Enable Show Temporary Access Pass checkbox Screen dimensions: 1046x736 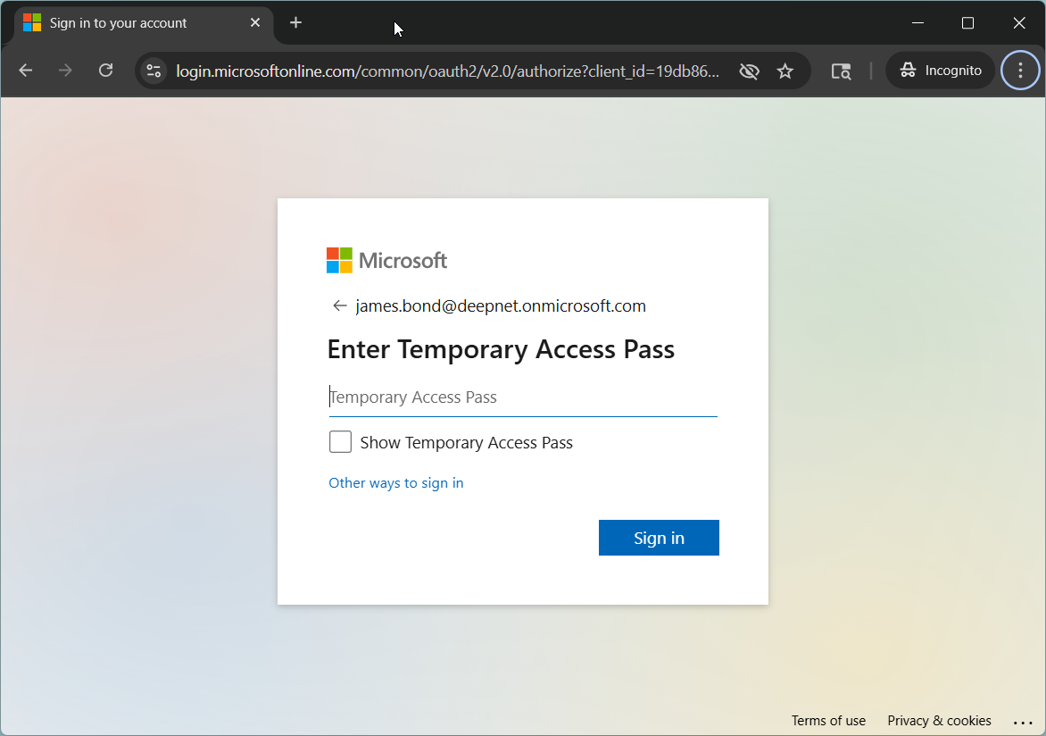(x=340, y=442)
